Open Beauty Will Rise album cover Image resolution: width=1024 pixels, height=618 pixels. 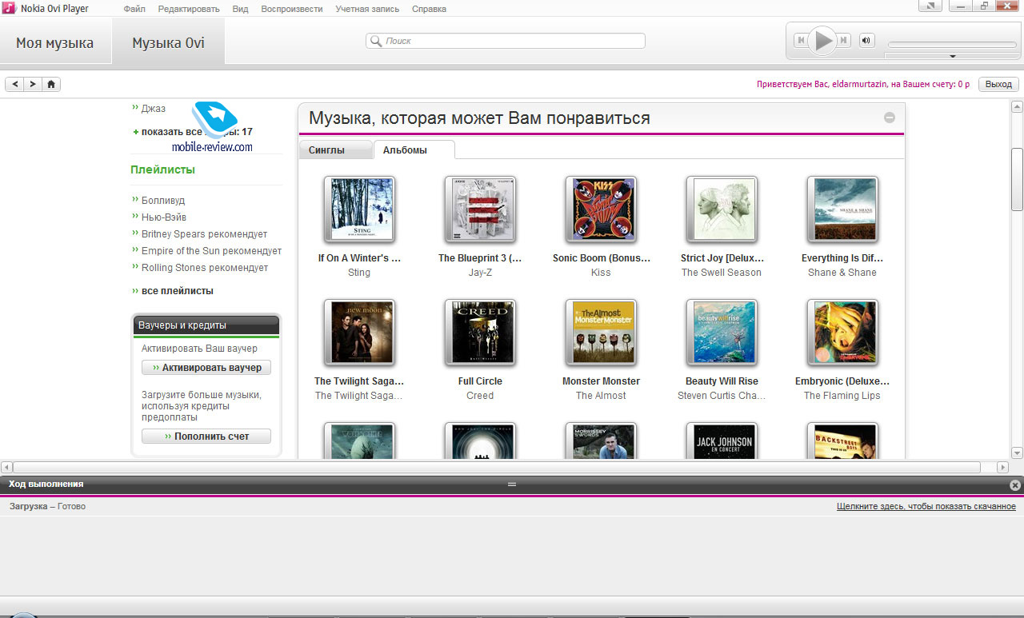pos(722,333)
